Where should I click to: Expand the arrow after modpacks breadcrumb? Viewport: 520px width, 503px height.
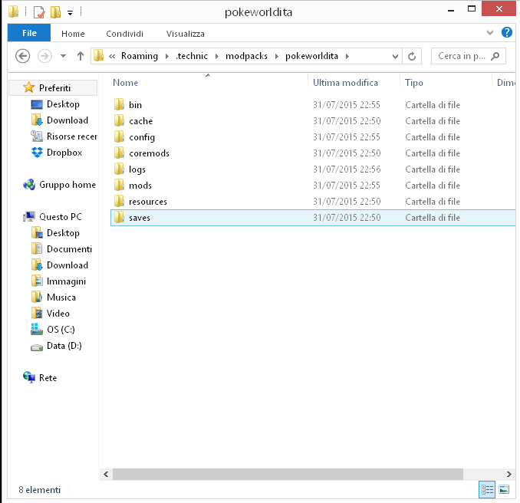277,57
